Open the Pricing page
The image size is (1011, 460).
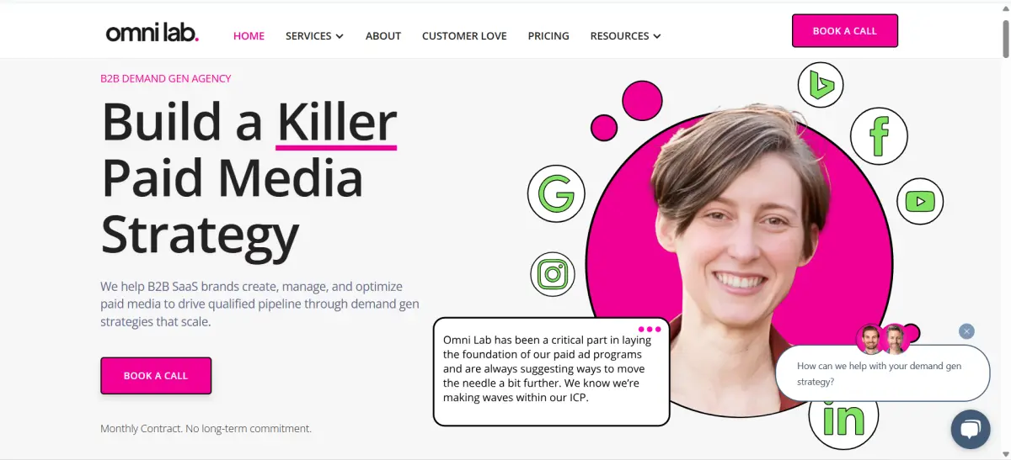pyautogui.click(x=548, y=36)
